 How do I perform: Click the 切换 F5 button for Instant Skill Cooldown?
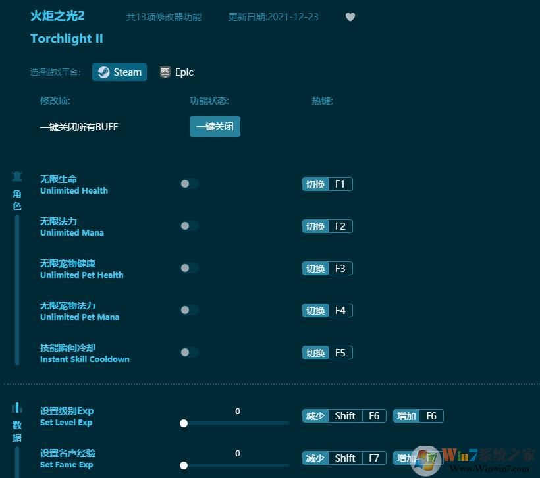point(327,352)
